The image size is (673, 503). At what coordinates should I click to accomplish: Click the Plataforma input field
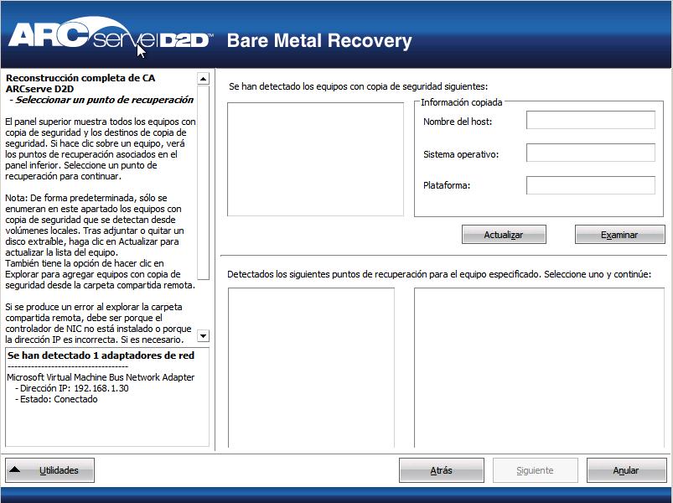tap(590, 184)
